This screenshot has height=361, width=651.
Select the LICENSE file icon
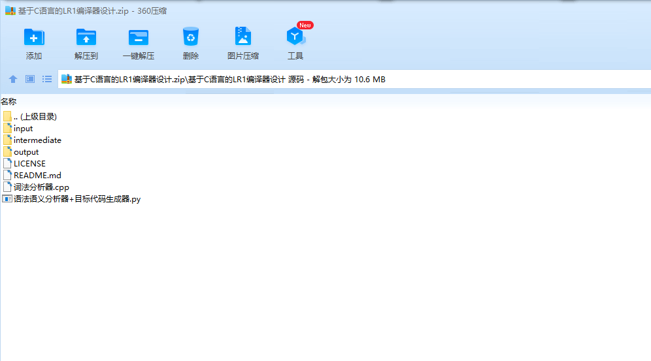7,163
